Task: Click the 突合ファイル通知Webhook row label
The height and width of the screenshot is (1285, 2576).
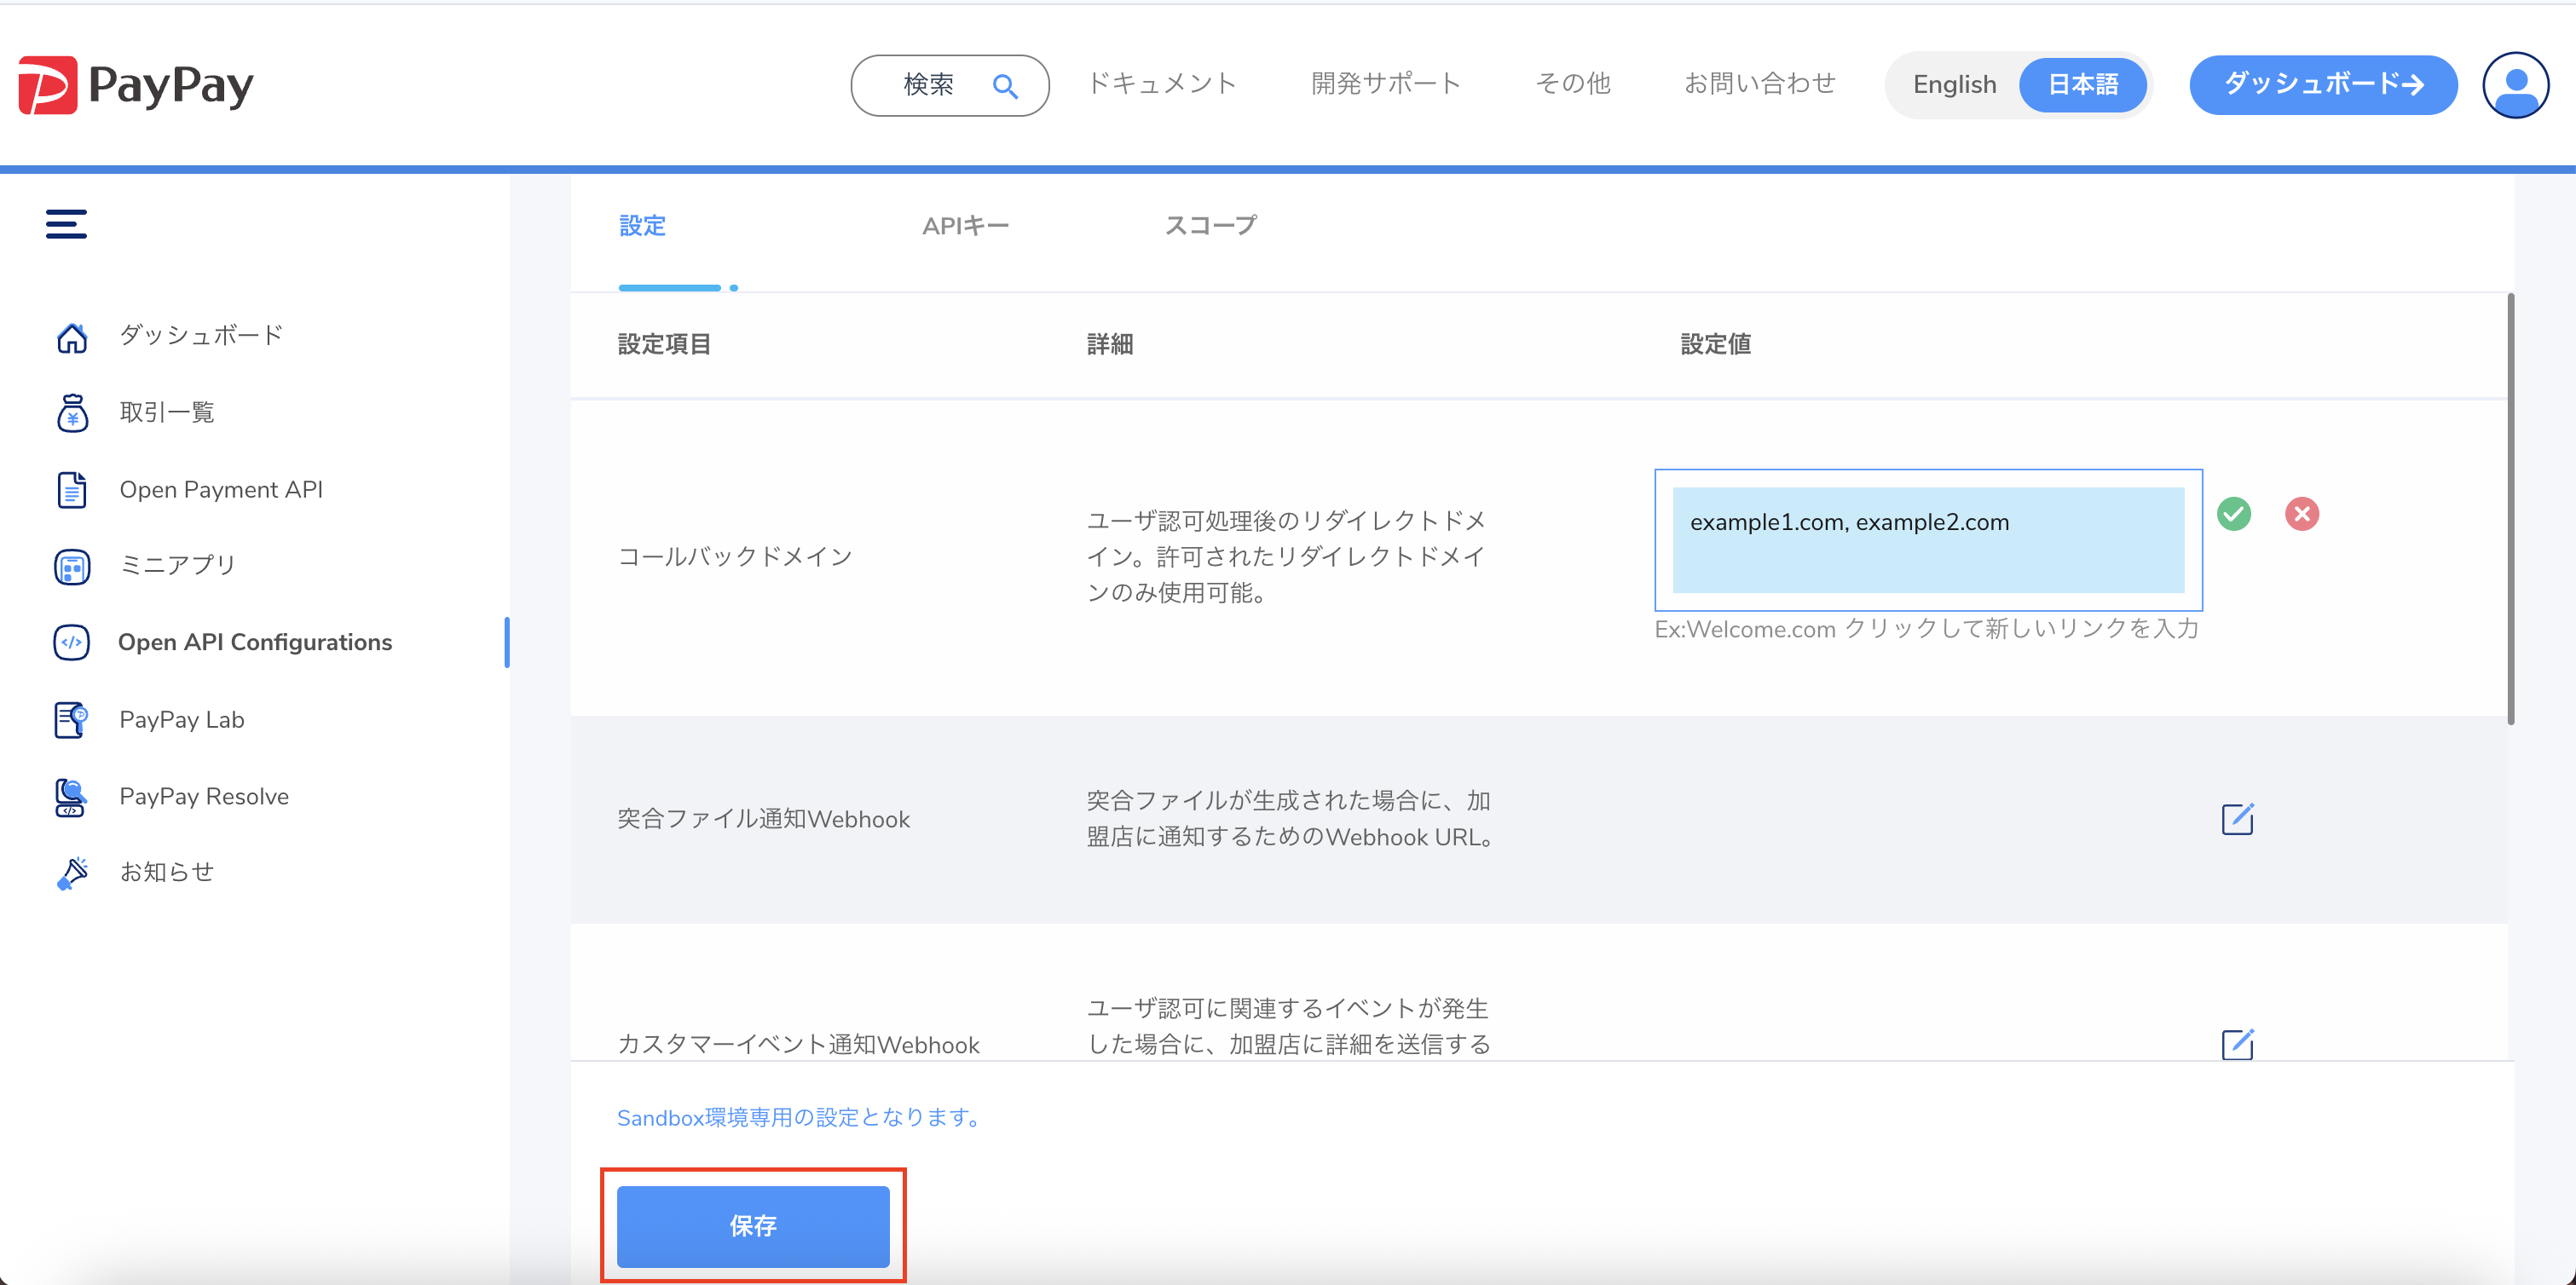Action: (764, 819)
